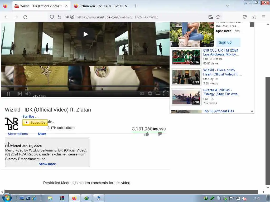Click the sidebar list scrollbar thumb
270x202 pixels.
click(252, 24)
